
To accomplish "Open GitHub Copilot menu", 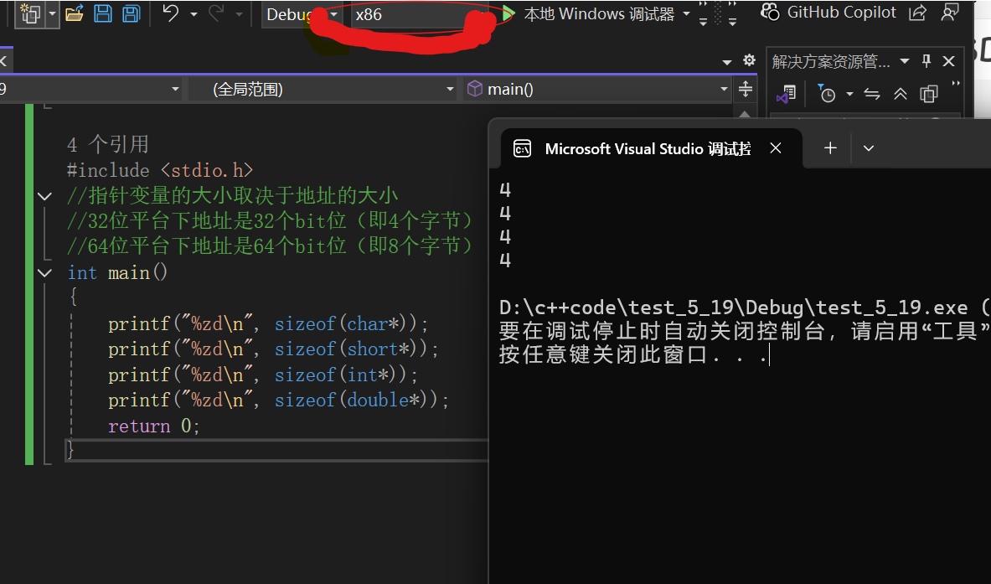I will tap(828, 12).
